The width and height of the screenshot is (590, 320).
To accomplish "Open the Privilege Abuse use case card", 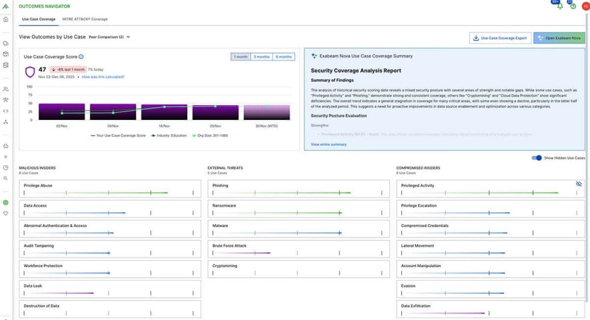I will click(x=110, y=189).
